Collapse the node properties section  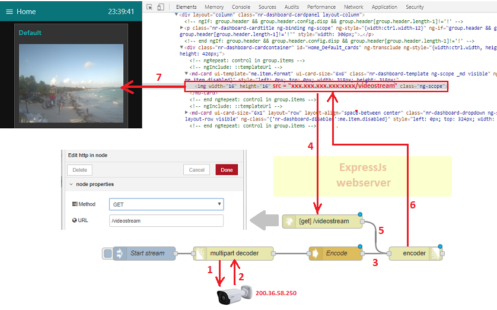click(x=71, y=184)
